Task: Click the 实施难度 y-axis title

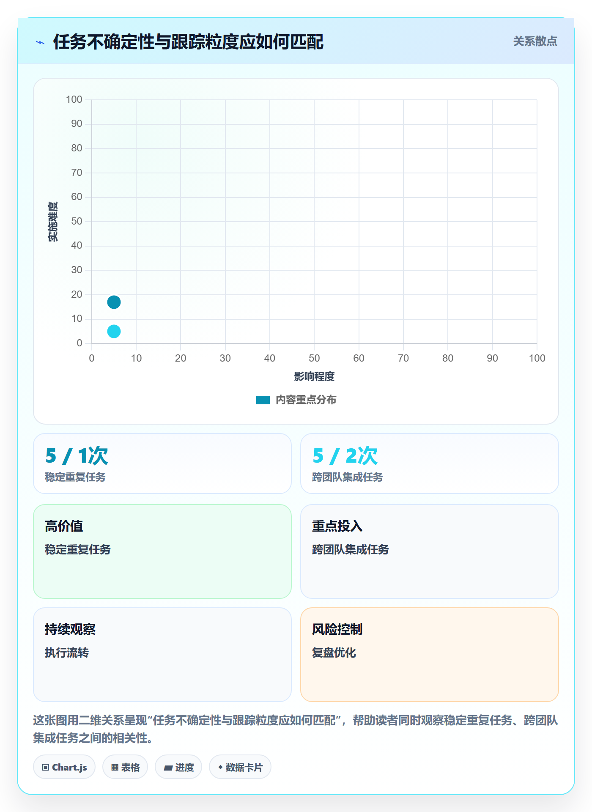Action: 53,221
